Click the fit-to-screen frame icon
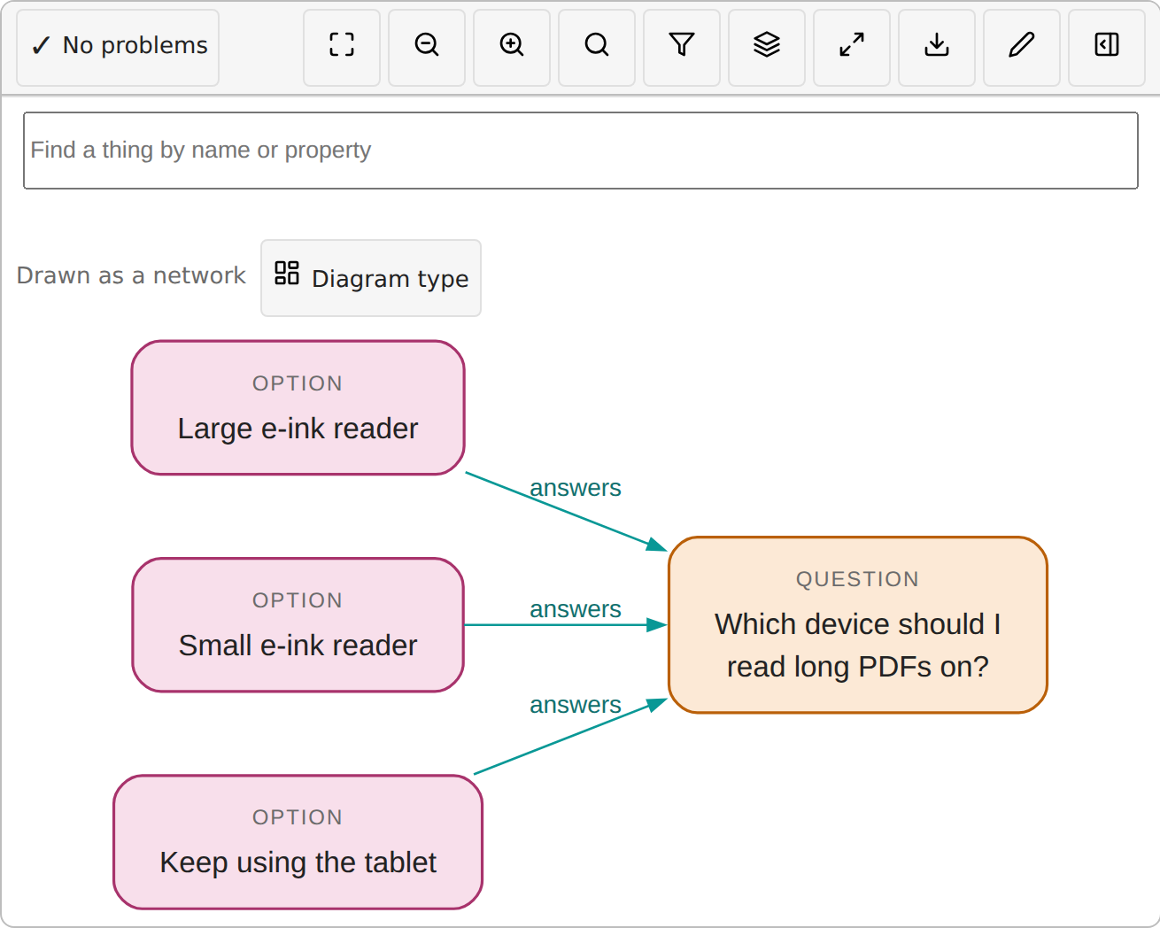1160x928 pixels. point(342,48)
